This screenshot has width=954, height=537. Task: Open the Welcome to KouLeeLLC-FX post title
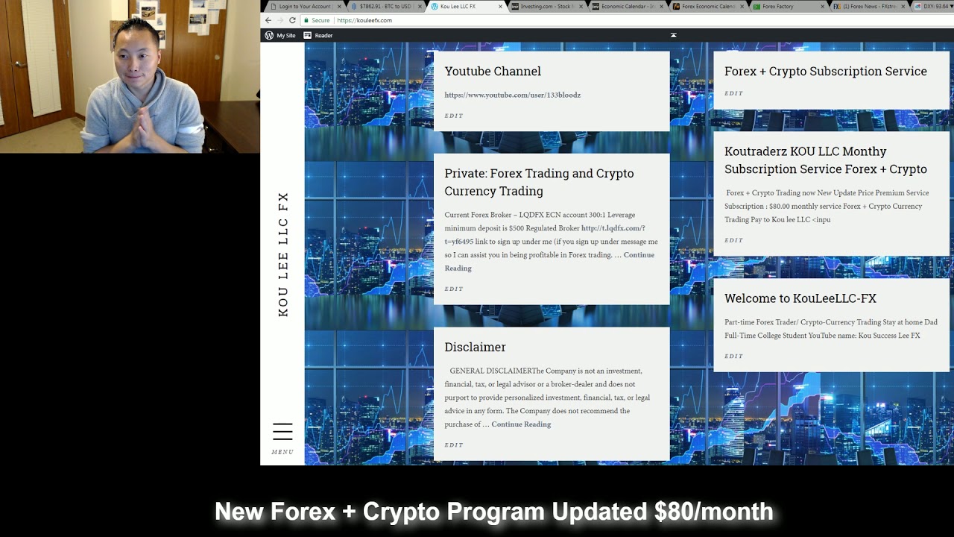click(x=800, y=298)
